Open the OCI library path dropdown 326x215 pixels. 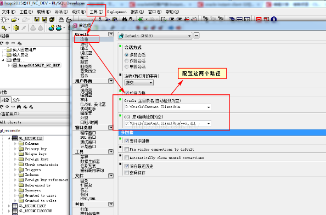209,123
